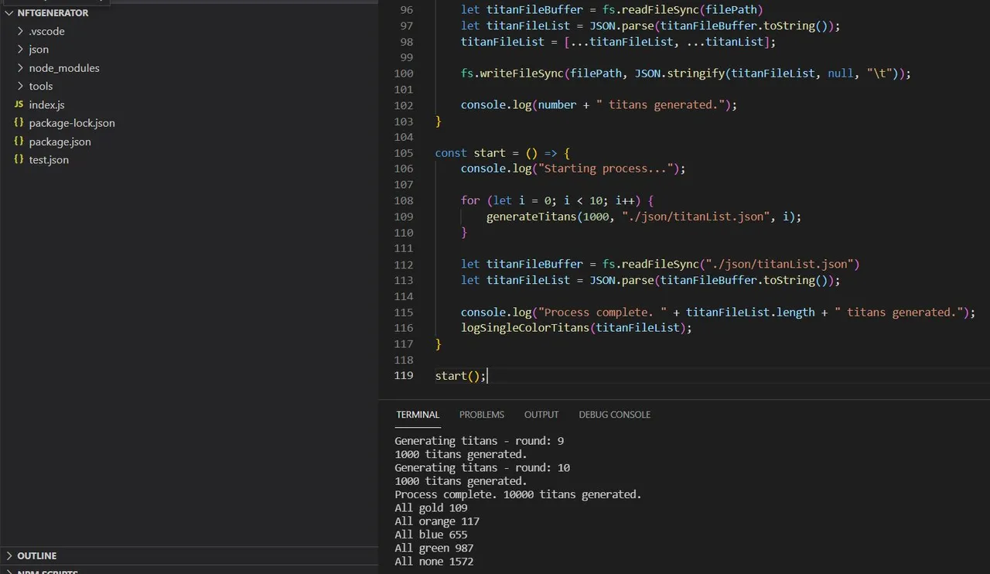This screenshot has height=574, width=990.
Task: Click line number 105 in the gutter
Action: click(404, 153)
